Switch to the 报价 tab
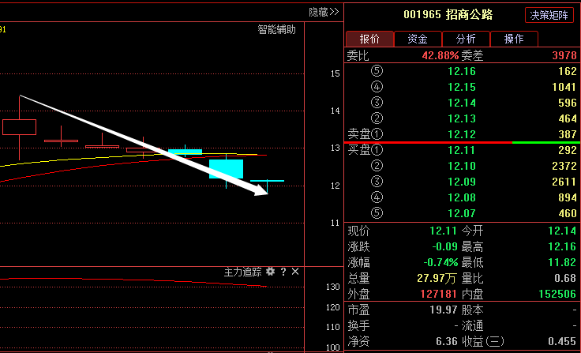 [369, 39]
